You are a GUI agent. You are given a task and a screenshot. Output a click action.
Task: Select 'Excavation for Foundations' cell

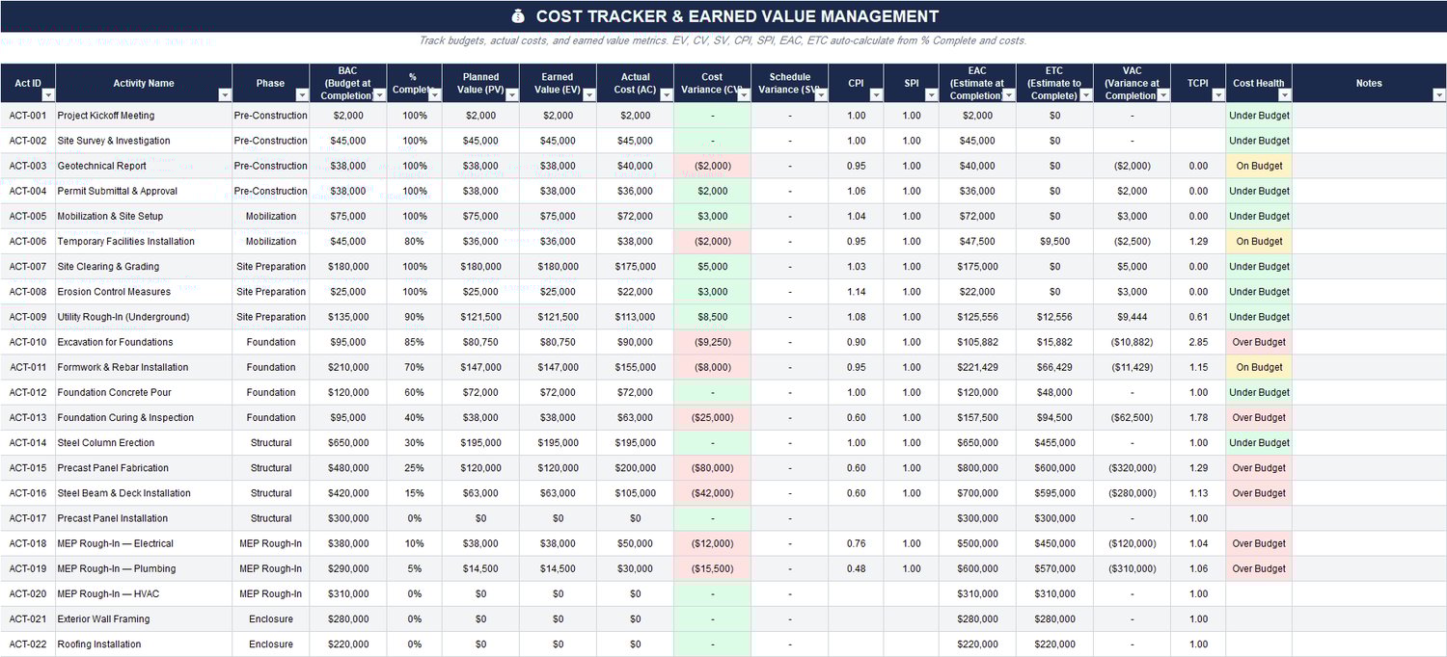144,342
